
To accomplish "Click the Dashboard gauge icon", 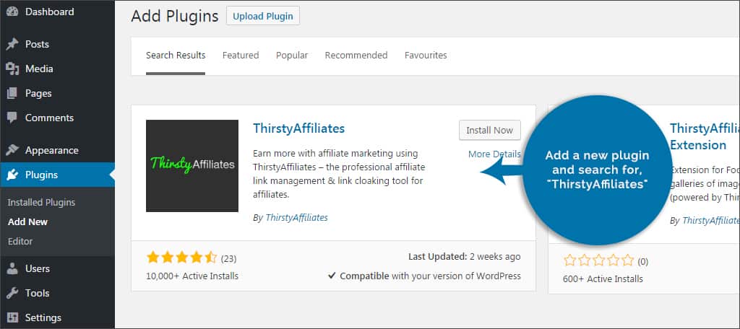I will [12, 12].
